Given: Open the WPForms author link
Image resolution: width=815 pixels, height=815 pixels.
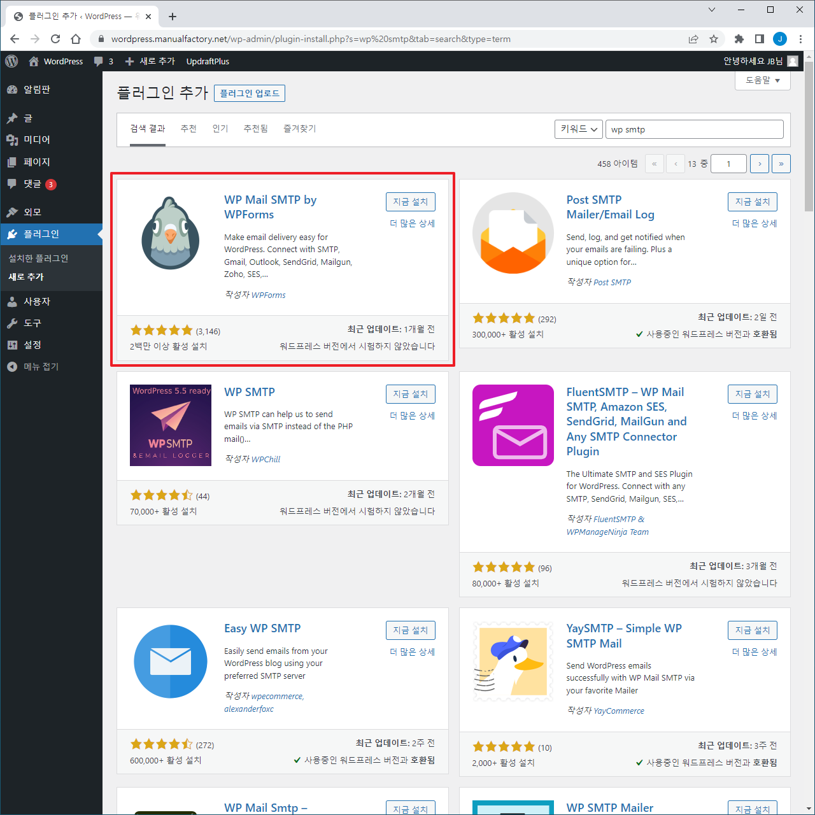Looking at the screenshot, I should tap(269, 295).
